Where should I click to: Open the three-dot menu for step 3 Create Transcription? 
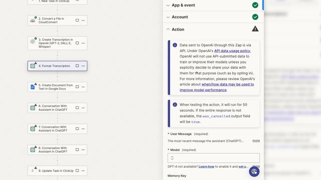coord(83,43)
